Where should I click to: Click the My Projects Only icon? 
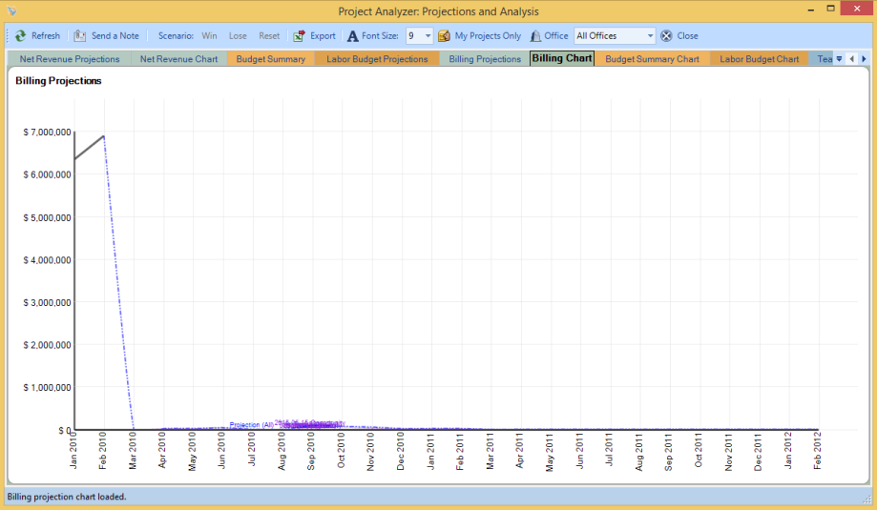pyautogui.click(x=444, y=36)
